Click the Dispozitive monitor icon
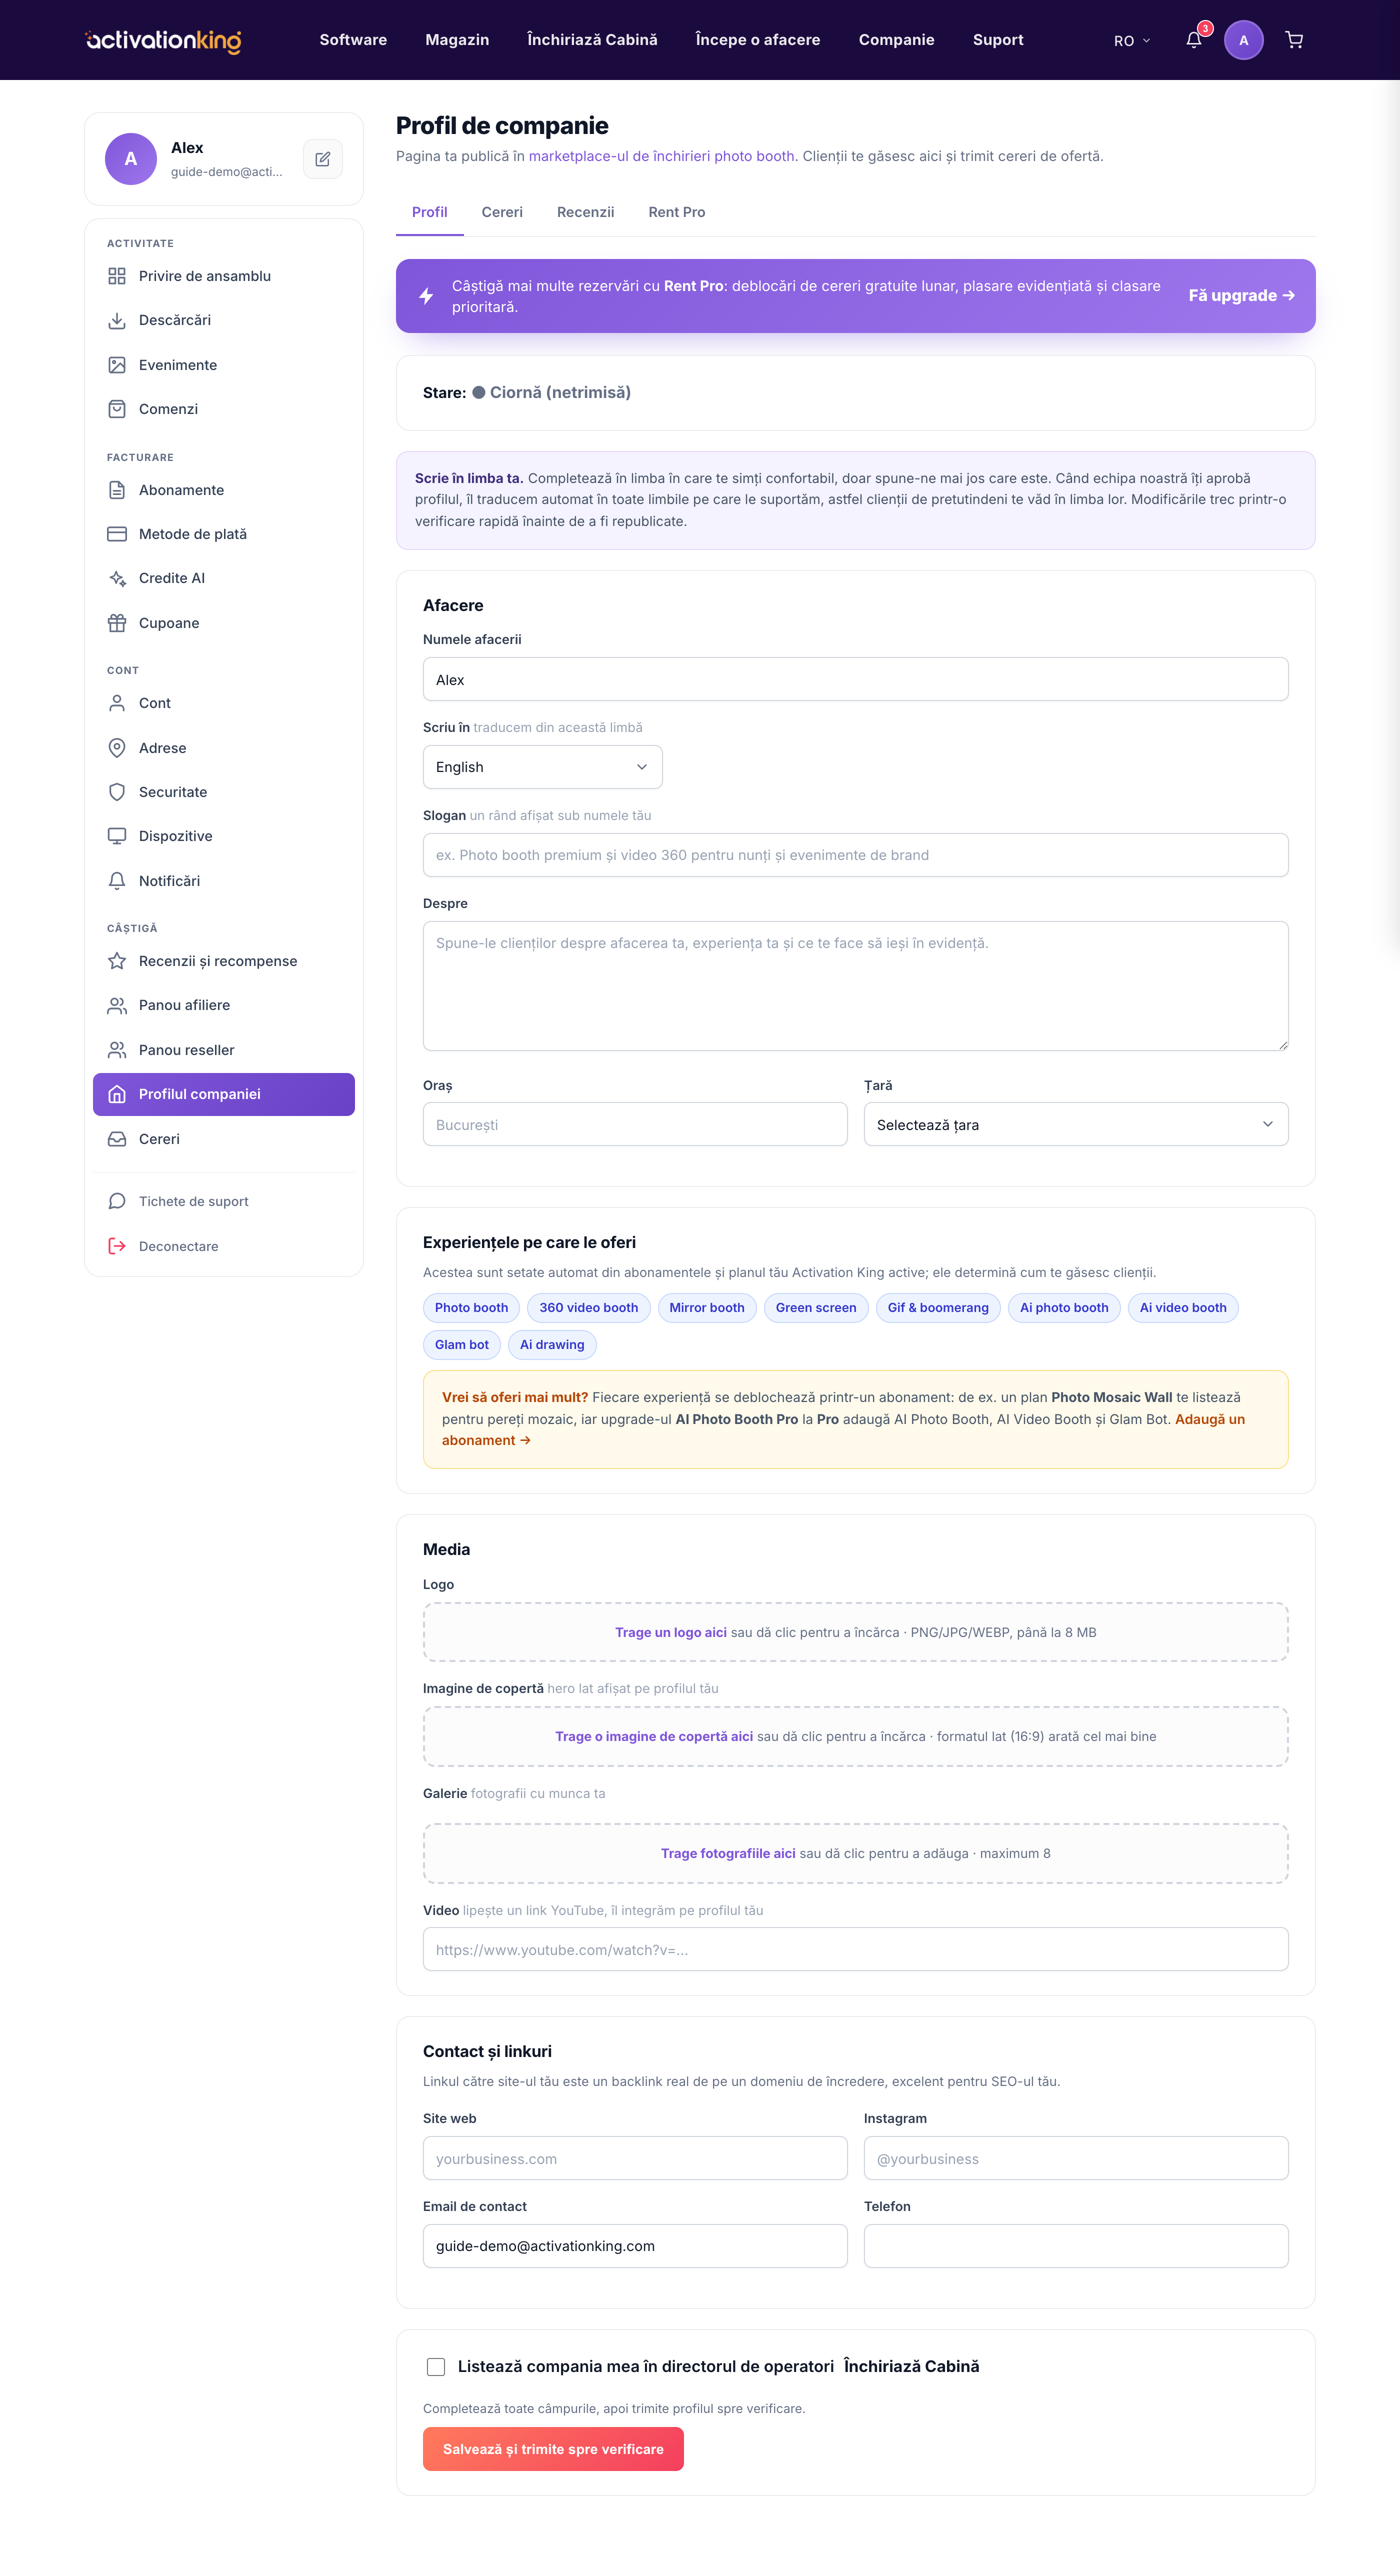Image resolution: width=1400 pixels, height=2576 pixels. (x=117, y=836)
